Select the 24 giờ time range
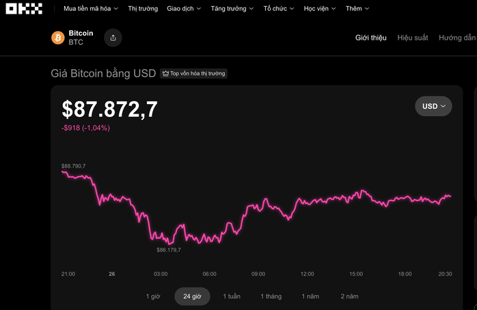This screenshot has height=310, width=477. pyautogui.click(x=192, y=296)
